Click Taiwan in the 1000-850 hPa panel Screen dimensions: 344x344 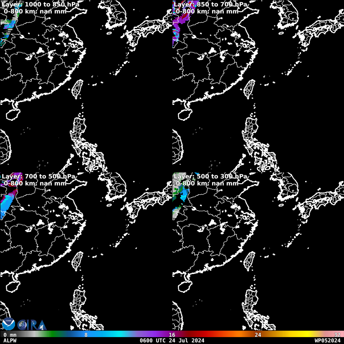(x=77, y=89)
